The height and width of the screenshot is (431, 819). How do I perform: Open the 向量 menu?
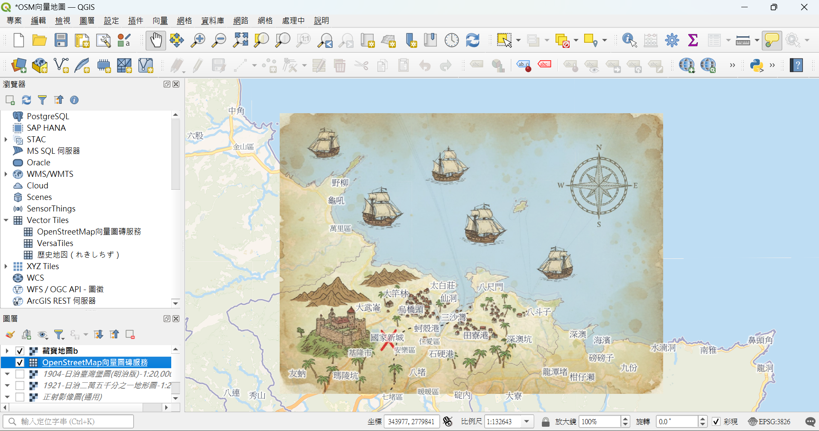tap(160, 21)
